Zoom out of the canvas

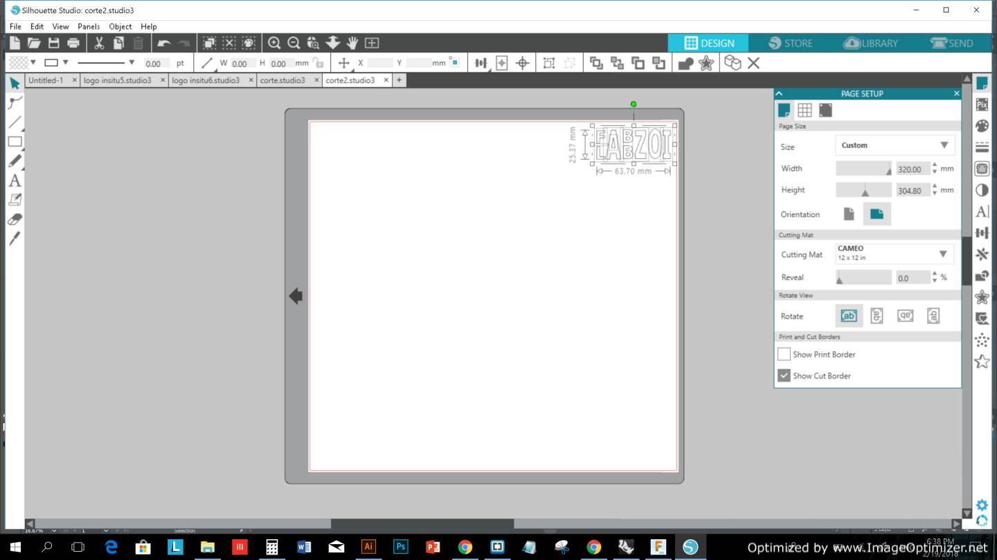[x=294, y=43]
